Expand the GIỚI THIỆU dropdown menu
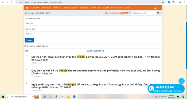 coord(46,8)
